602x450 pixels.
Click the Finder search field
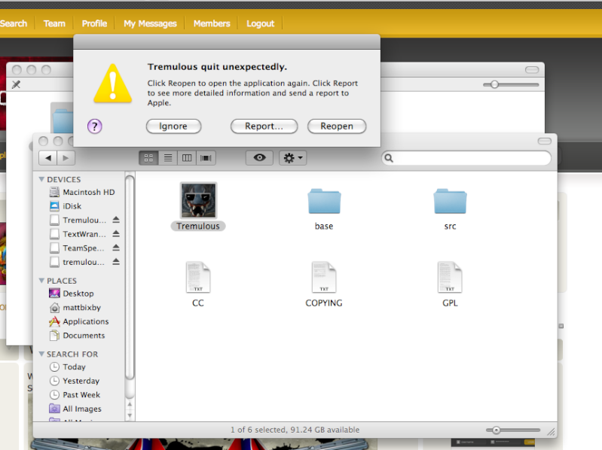[466, 158]
